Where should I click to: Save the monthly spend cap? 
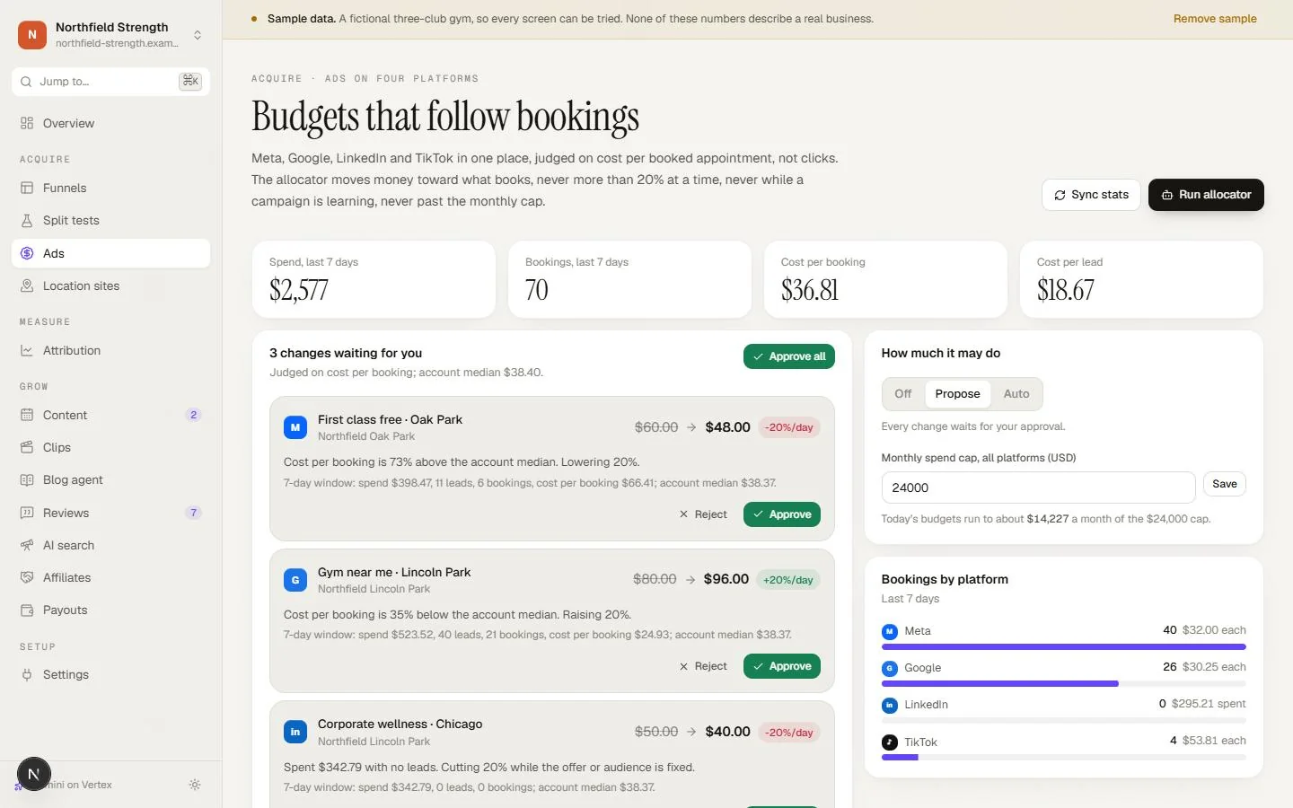(x=1225, y=484)
